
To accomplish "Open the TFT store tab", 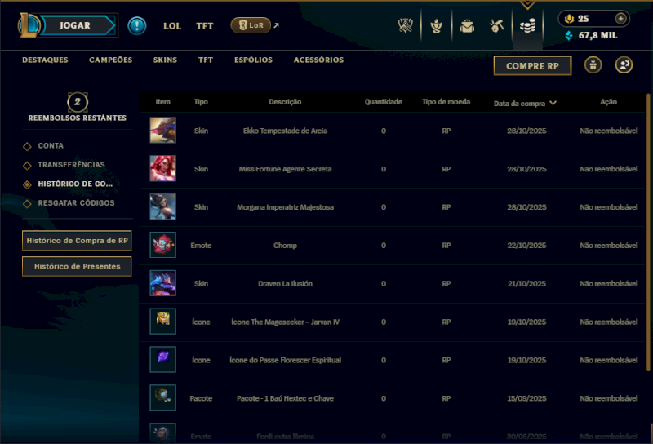I will [206, 60].
